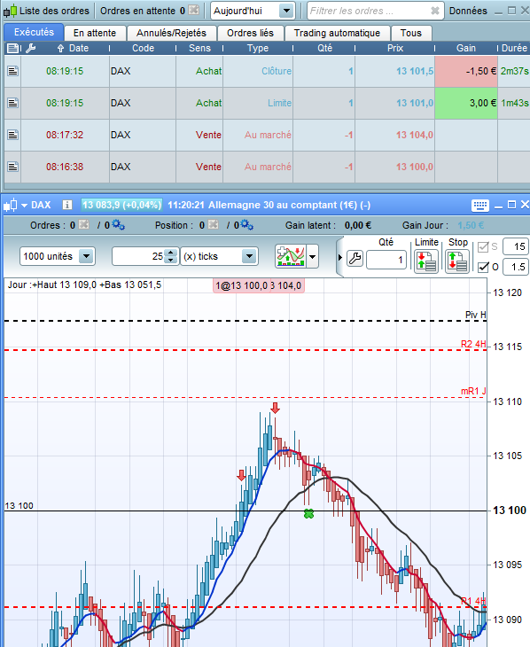Open details icon for the 08:19:15 Clôture order
The height and width of the screenshot is (647, 530).
click(12, 71)
